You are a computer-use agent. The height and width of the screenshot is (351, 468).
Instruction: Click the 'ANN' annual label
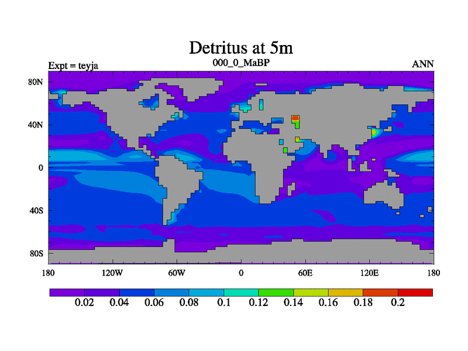pos(423,64)
